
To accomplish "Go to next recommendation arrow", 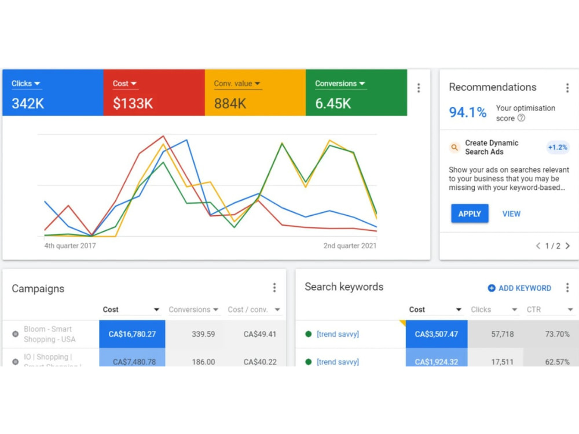I will tap(567, 246).
